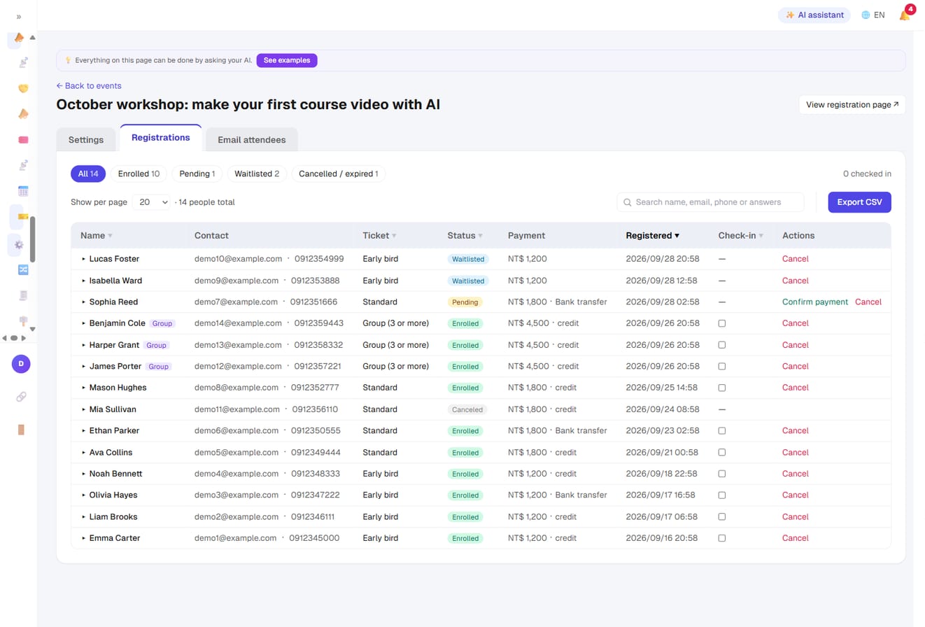Expand the Mia Sullivan row arrow

point(83,409)
